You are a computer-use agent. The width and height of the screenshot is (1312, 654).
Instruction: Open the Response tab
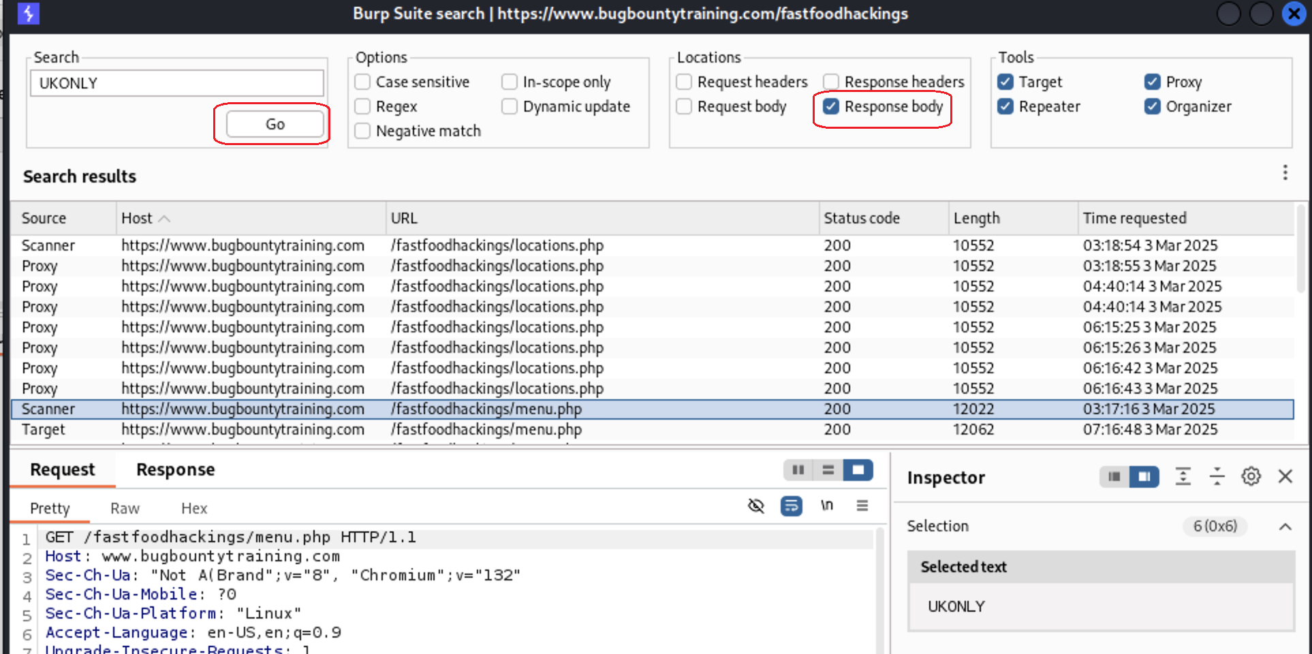(x=175, y=469)
